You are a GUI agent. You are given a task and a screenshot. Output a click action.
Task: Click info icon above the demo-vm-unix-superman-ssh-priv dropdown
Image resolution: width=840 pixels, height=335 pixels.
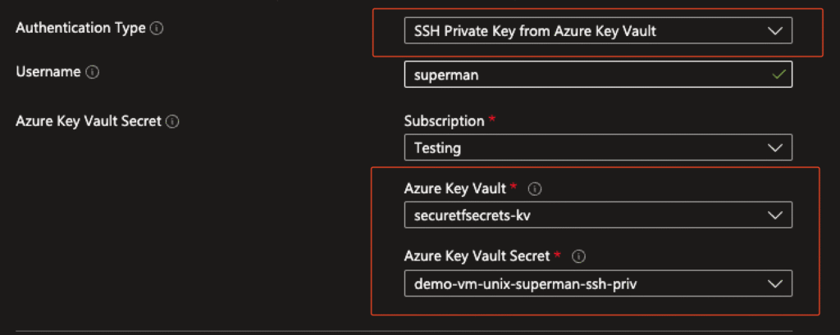point(578,256)
